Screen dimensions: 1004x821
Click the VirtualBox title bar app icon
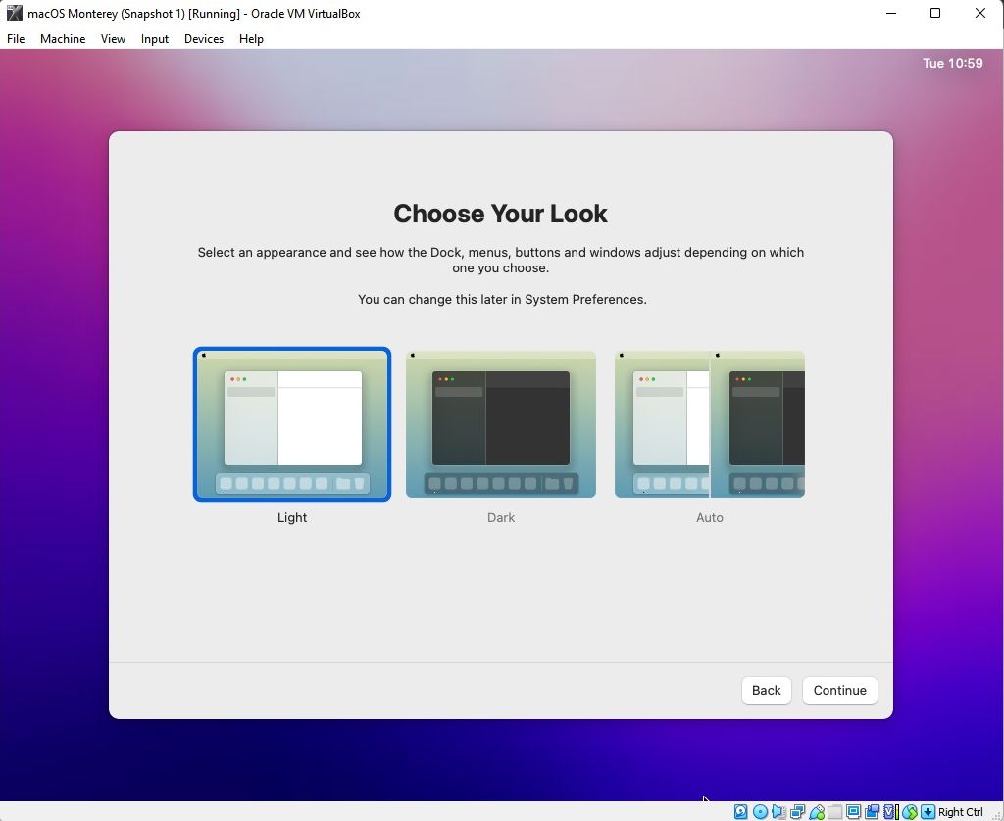(14, 13)
